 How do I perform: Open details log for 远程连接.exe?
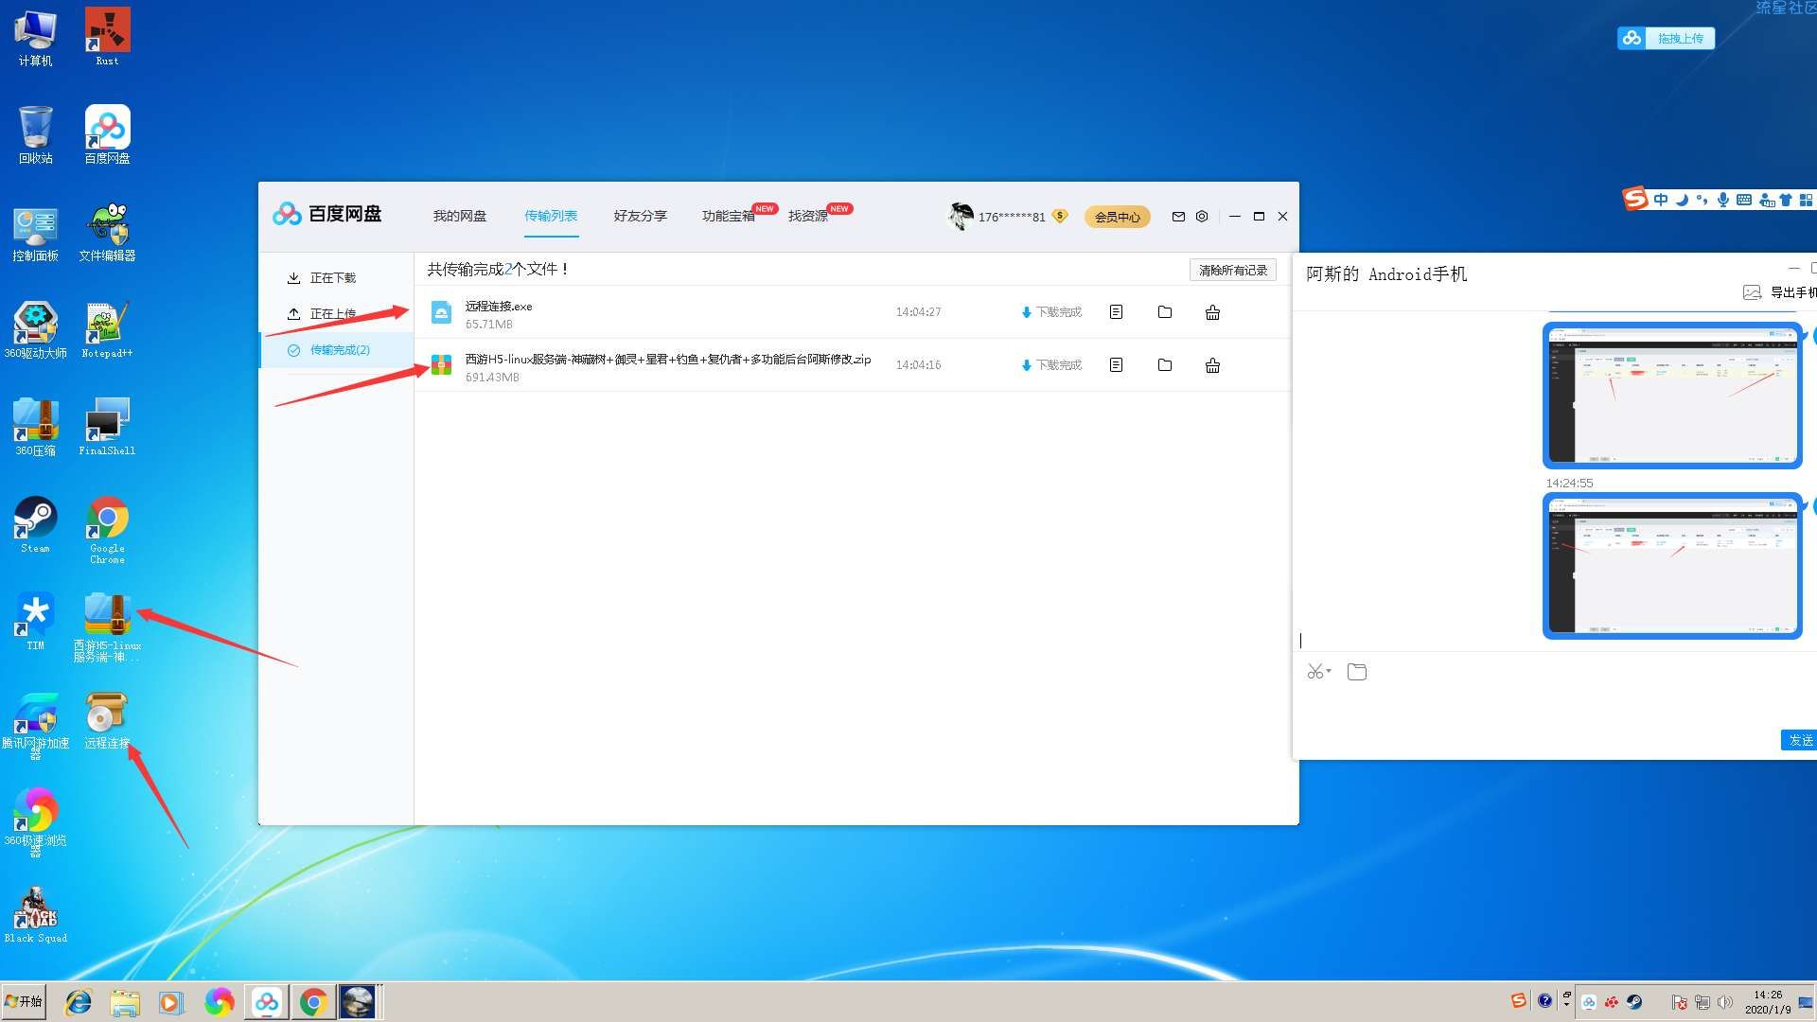point(1117,311)
